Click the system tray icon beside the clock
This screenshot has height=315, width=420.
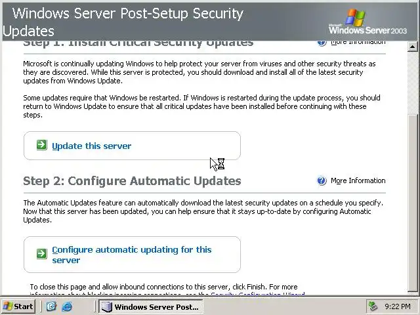pyautogui.click(x=373, y=306)
